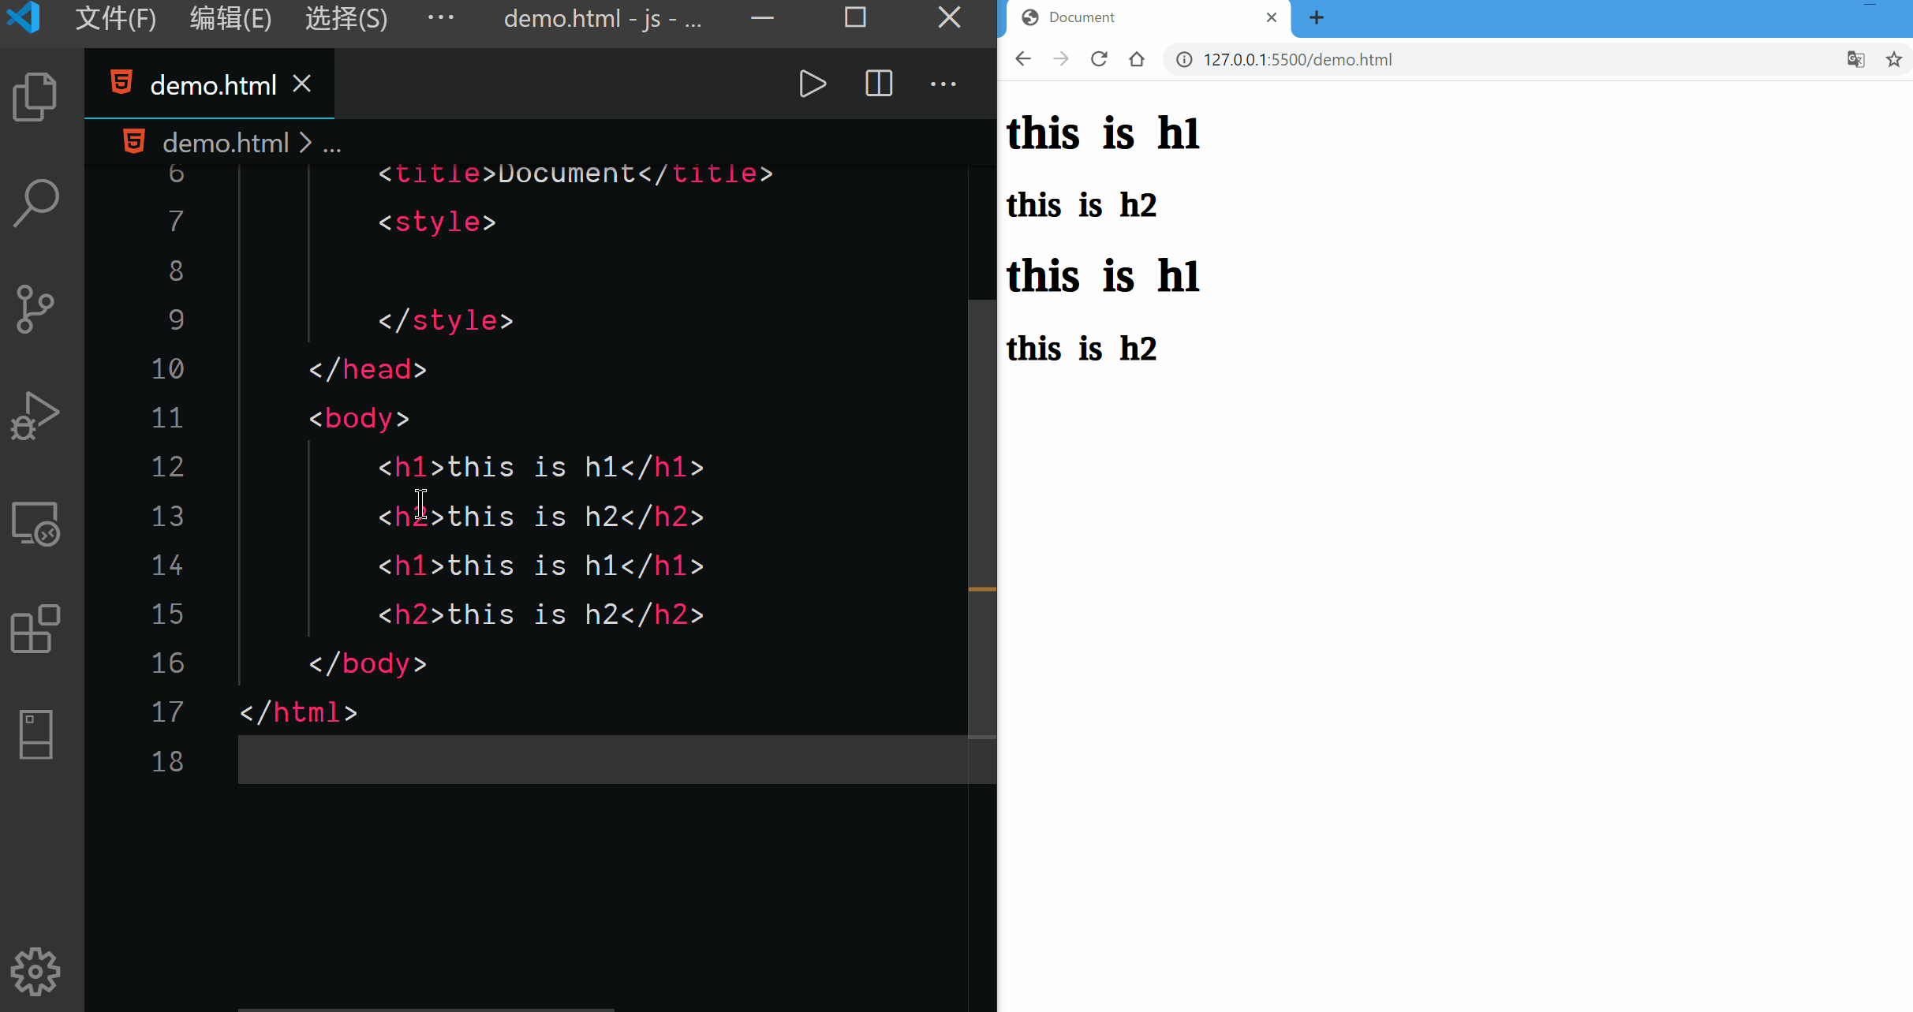The image size is (1913, 1012).
Task: Open the 选择(S) menu
Action: (346, 17)
